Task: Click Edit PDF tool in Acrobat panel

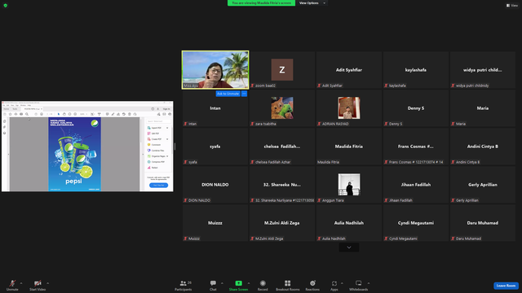Action: (x=153, y=133)
